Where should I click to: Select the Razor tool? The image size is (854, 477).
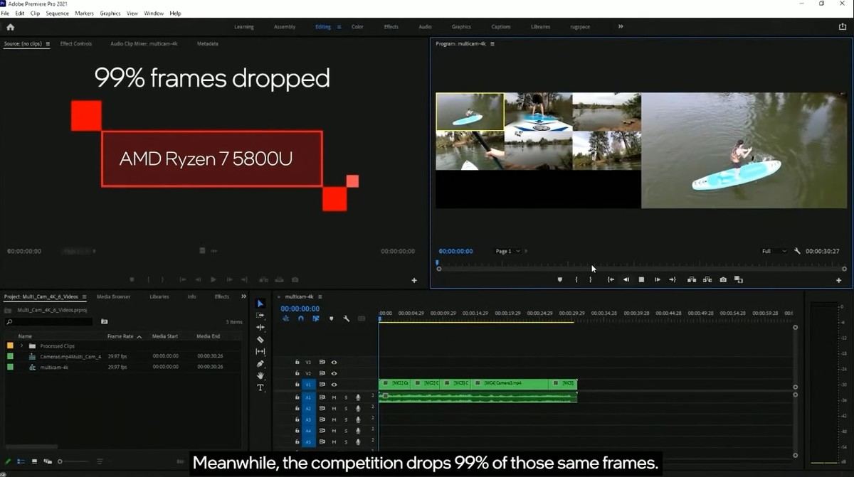point(260,340)
